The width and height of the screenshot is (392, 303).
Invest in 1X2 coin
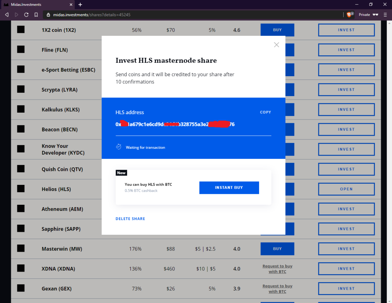pos(346,30)
